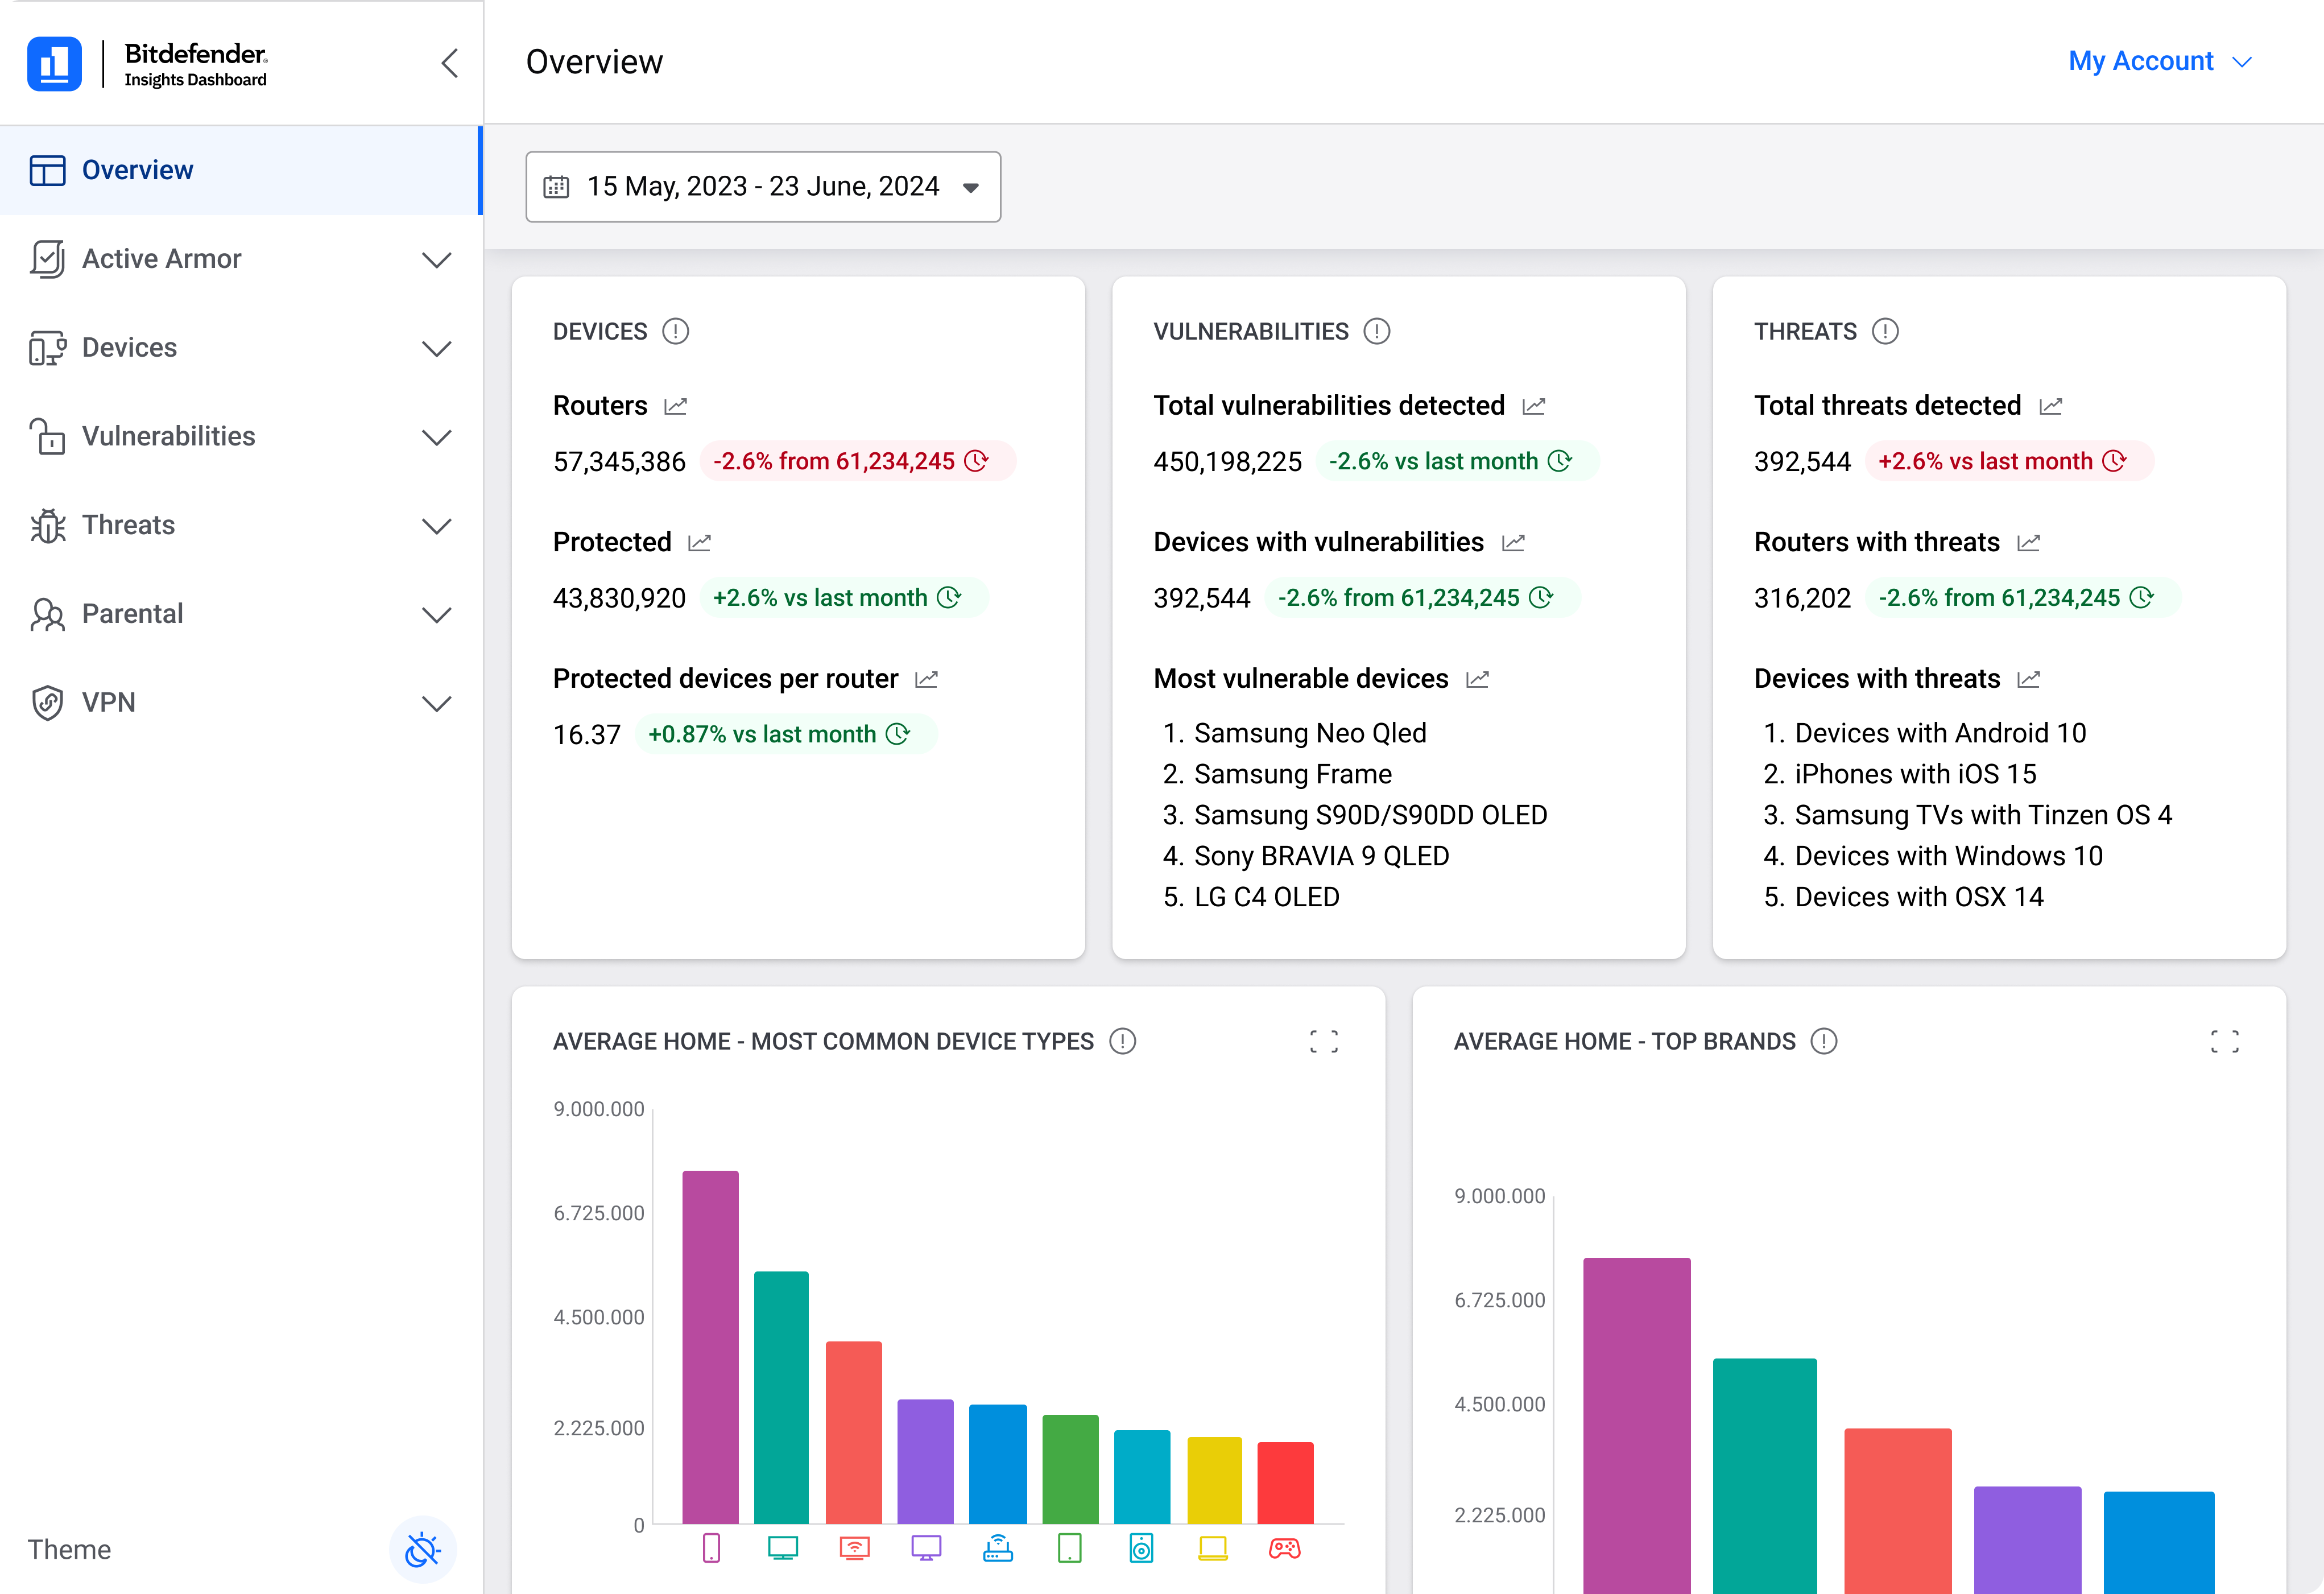Expand the Parental section chevron
Screen dimensions: 2324x1594
click(x=436, y=615)
